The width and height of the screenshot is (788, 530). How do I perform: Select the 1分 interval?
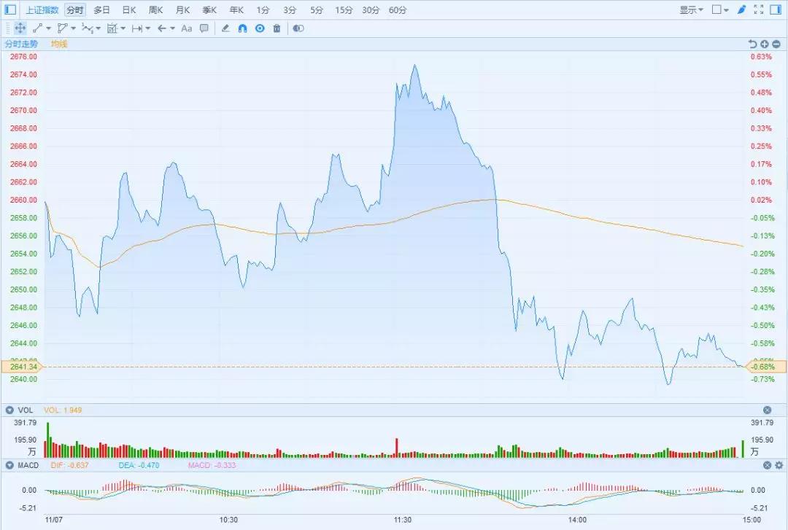coord(263,9)
